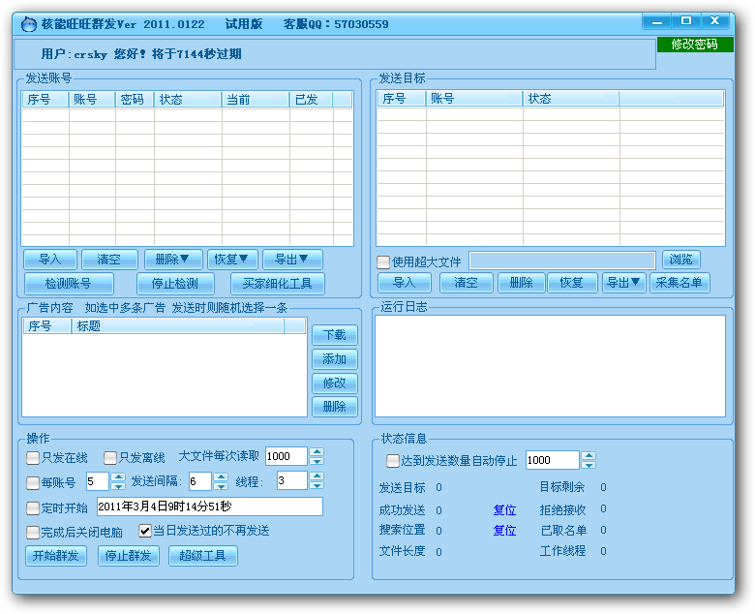Click 下载 ad content button

pos(335,335)
